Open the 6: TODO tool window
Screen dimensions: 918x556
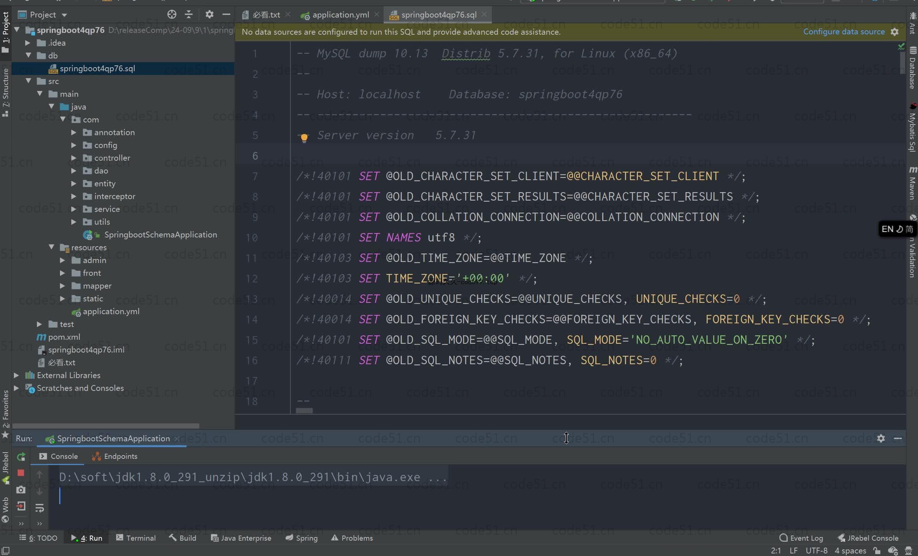pyautogui.click(x=38, y=538)
